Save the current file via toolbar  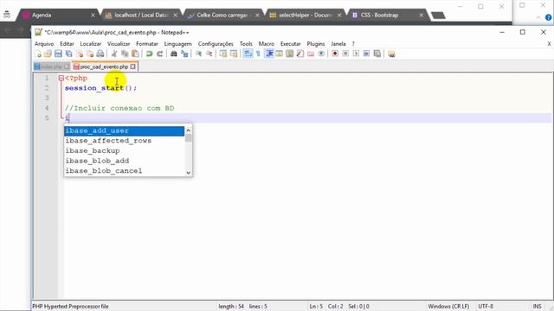tap(58, 54)
